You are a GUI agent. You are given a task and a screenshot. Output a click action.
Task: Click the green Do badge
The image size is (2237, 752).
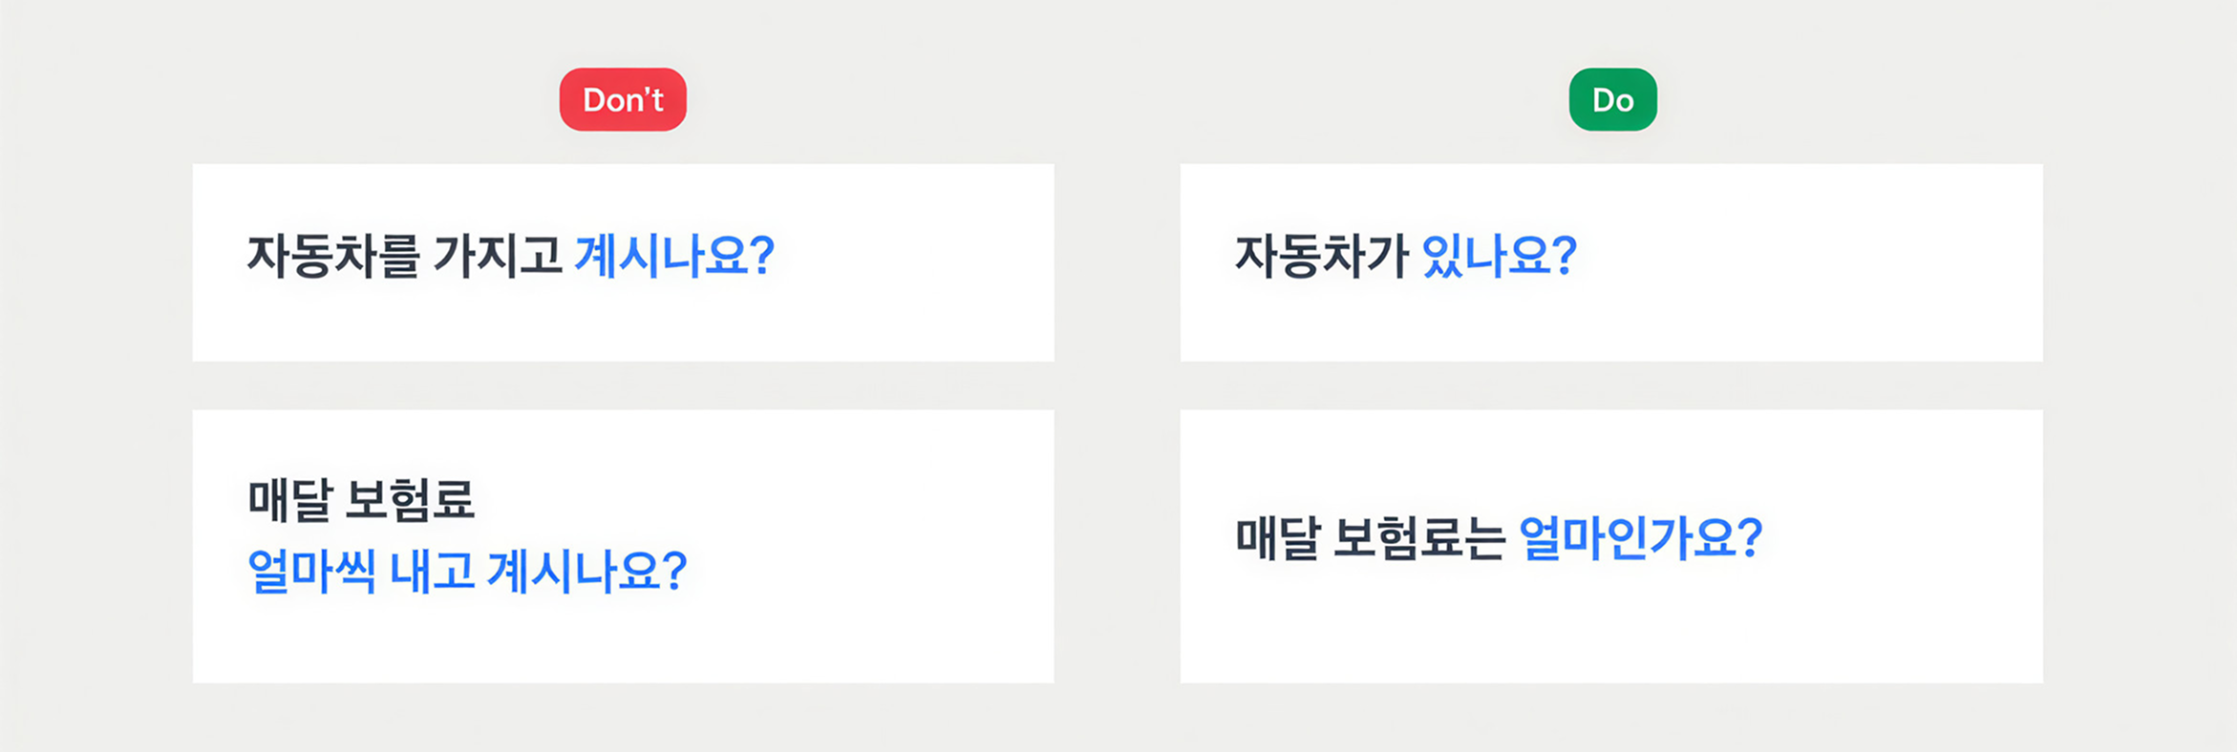point(1612,99)
